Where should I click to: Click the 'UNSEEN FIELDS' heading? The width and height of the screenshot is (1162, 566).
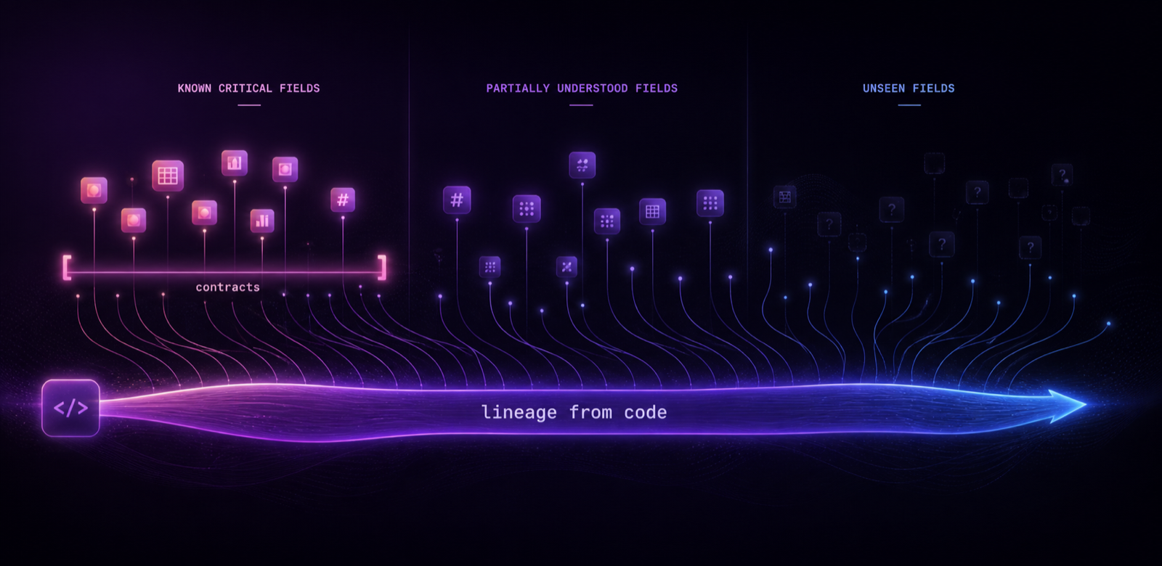pos(909,89)
